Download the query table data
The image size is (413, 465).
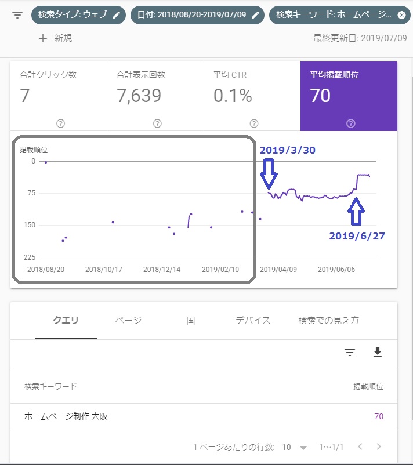coord(378,353)
